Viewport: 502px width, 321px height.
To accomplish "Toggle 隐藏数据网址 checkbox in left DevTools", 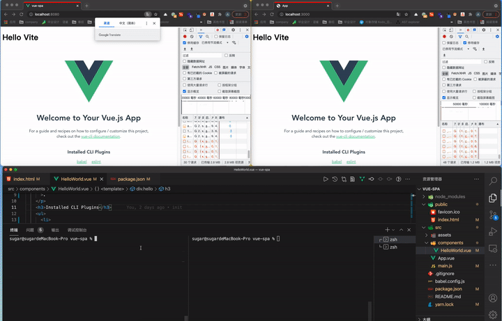I will [x=184, y=61].
